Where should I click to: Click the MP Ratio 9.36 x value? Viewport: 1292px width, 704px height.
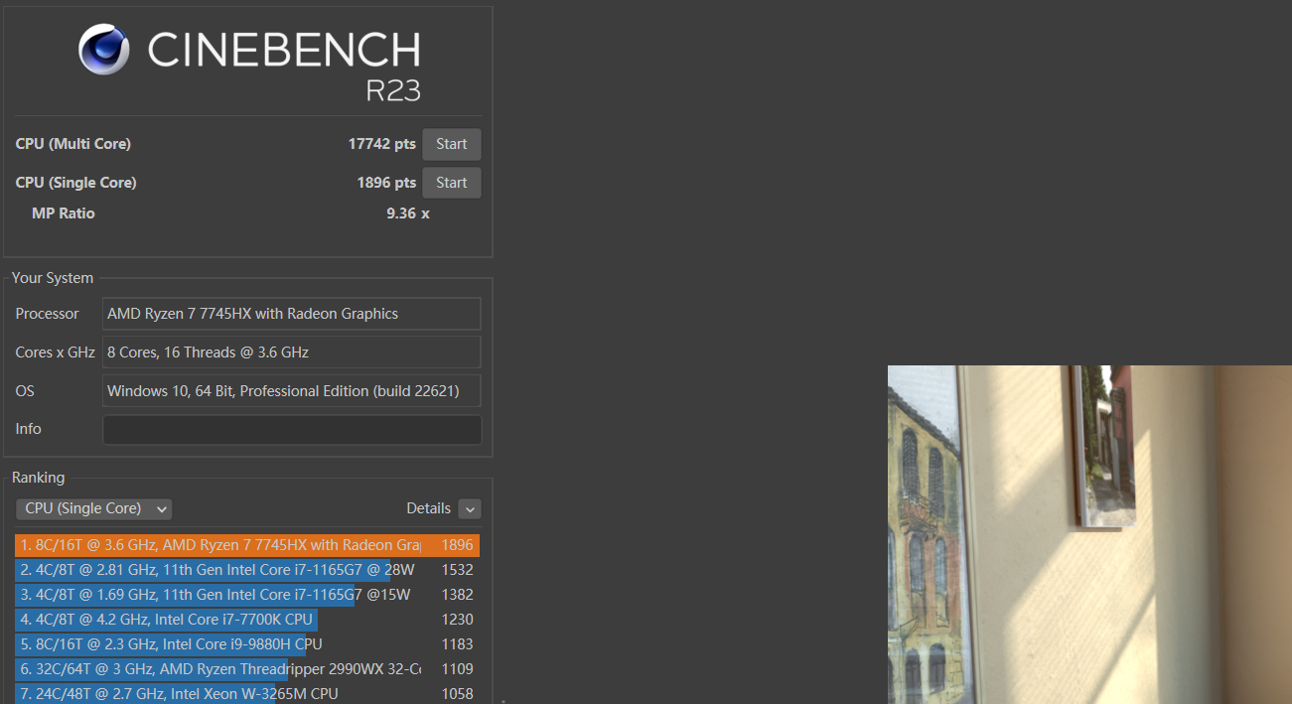408,213
